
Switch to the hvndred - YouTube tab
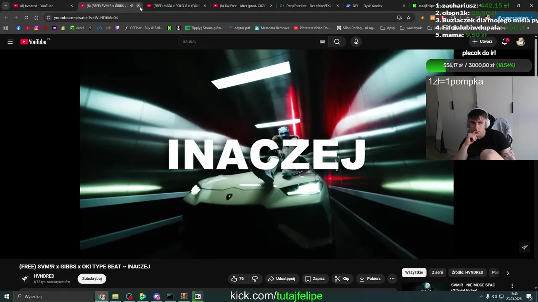(43, 6)
